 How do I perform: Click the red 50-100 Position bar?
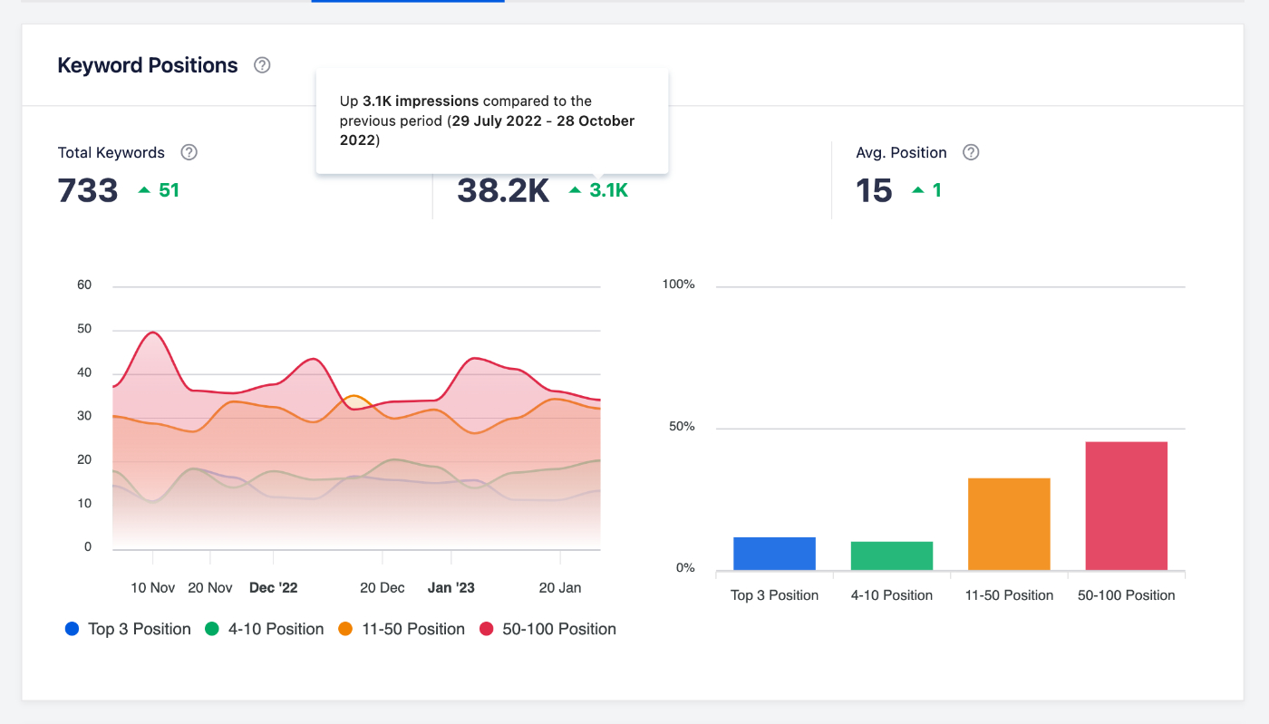pyautogui.click(x=1127, y=506)
